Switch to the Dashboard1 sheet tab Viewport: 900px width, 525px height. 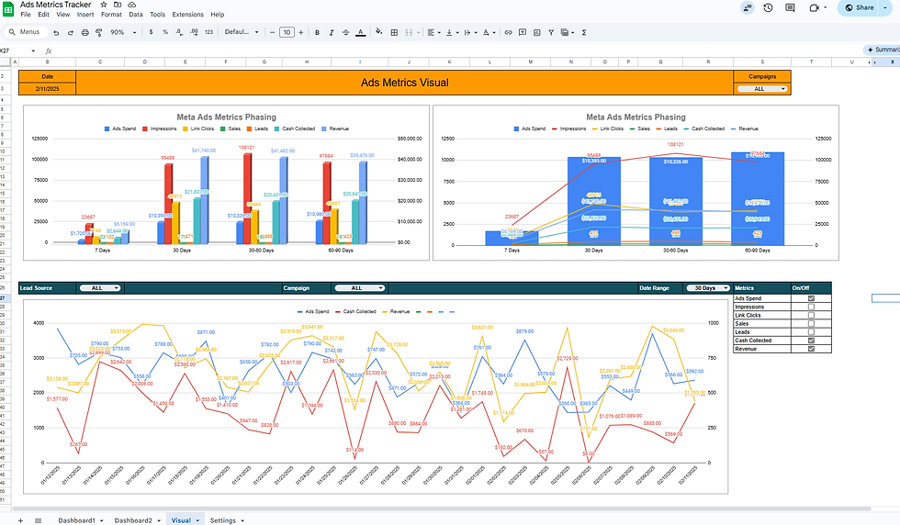81,520
